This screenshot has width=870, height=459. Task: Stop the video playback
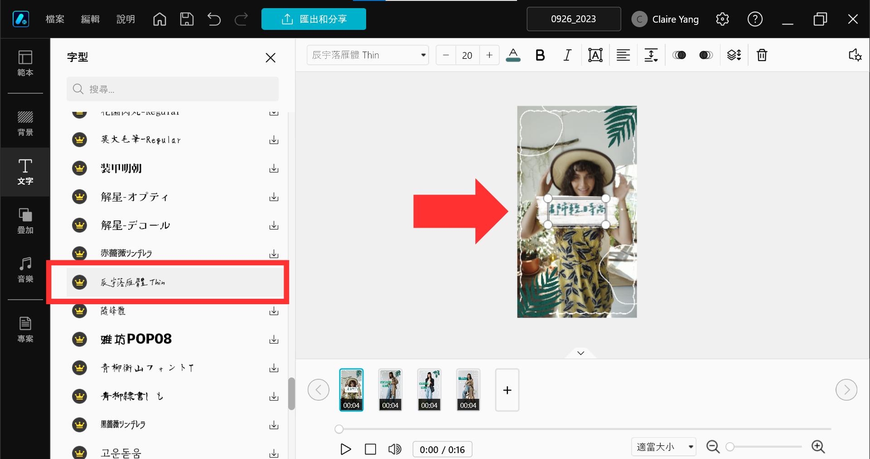(370, 449)
